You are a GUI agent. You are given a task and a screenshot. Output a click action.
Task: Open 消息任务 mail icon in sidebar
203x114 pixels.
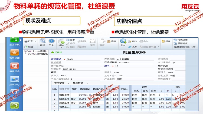click(14, 66)
